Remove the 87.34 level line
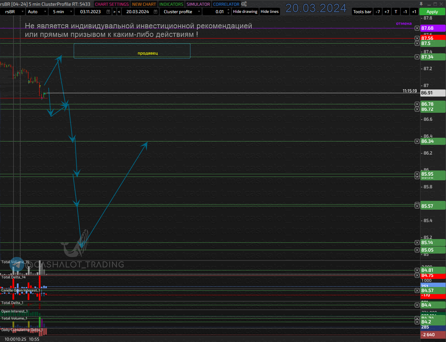This screenshot has height=342, width=446. [417, 57]
